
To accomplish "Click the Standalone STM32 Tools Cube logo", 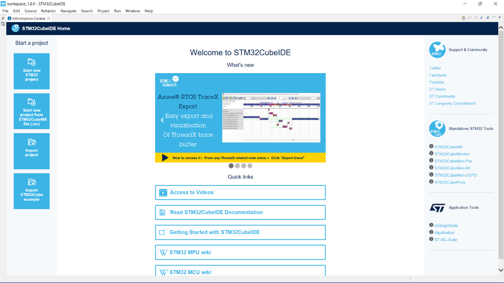I will click(437, 129).
